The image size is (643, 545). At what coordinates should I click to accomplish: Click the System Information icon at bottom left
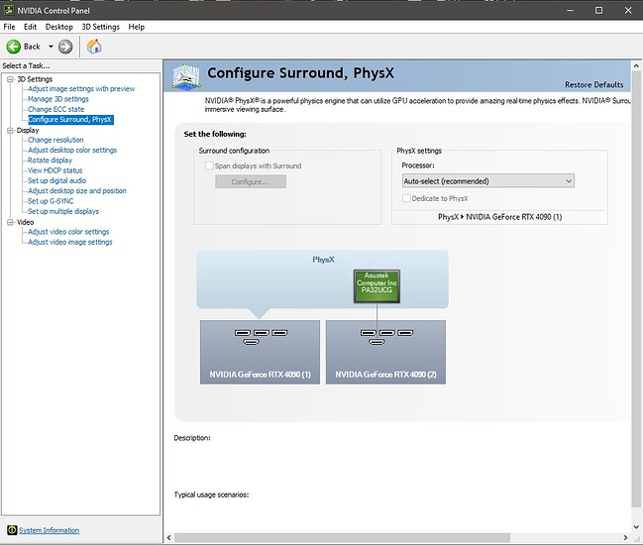tap(11, 530)
